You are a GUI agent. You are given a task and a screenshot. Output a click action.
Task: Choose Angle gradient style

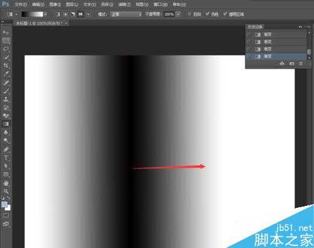click(73, 14)
